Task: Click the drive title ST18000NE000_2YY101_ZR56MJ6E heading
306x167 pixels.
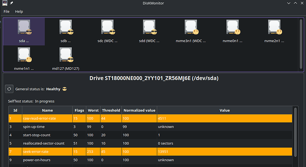Action: [x=154, y=78]
